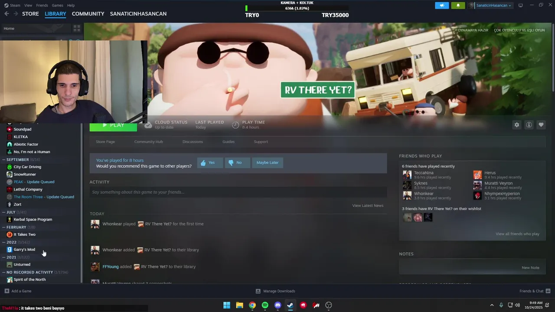Click the Soundpad game icon
This screenshot has width=555, height=312.
tap(10, 129)
